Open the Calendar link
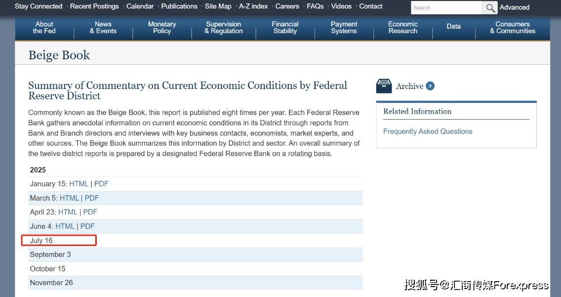Image resolution: width=561 pixels, height=297 pixels. (x=140, y=6)
